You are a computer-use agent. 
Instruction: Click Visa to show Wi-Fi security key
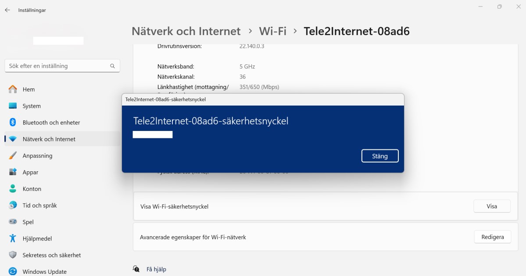492,206
